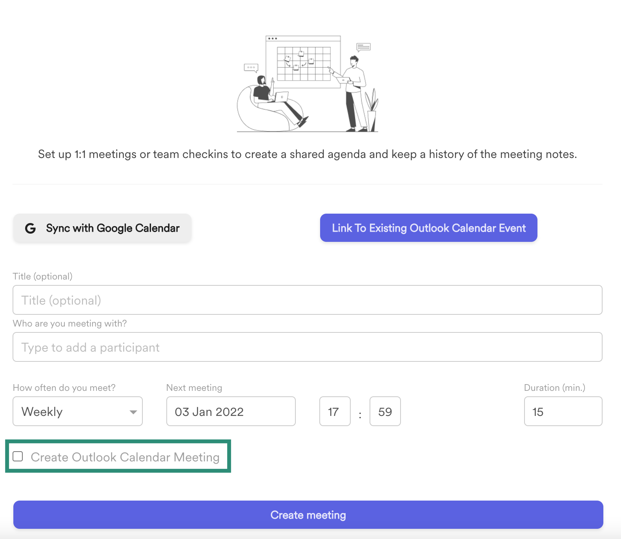621x539 pixels.
Task: Click the minutes field showing 59
Action: (x=384, y=412)
